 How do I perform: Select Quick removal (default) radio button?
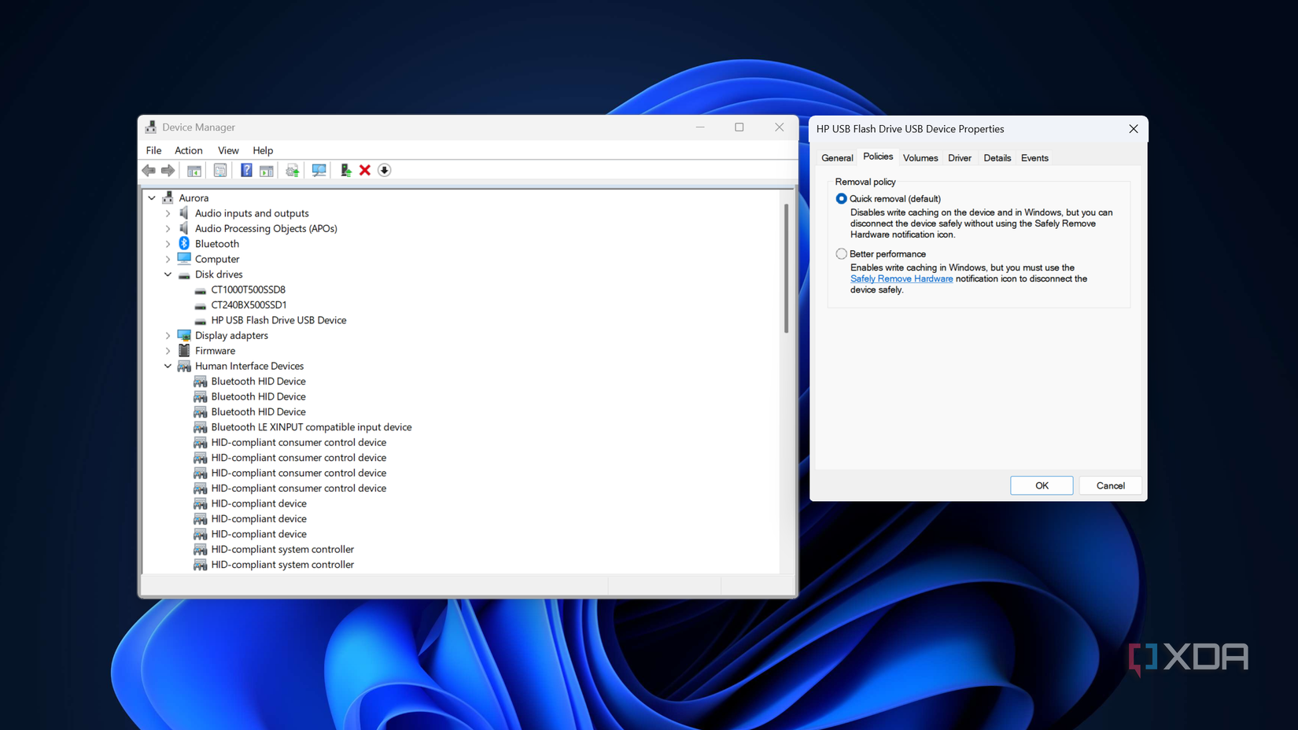842,199
